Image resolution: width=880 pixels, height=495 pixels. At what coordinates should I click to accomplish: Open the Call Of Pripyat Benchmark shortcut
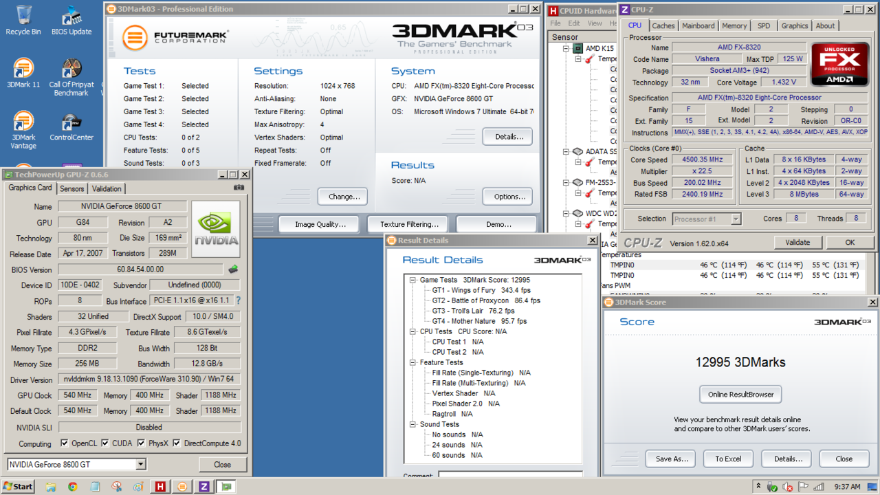pos(71,76)
